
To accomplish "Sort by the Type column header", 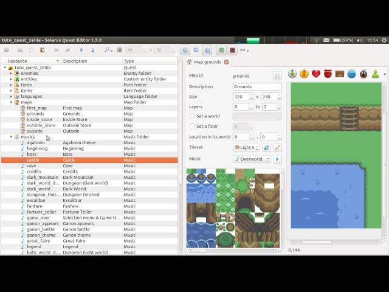I will (x=150, y=61).
